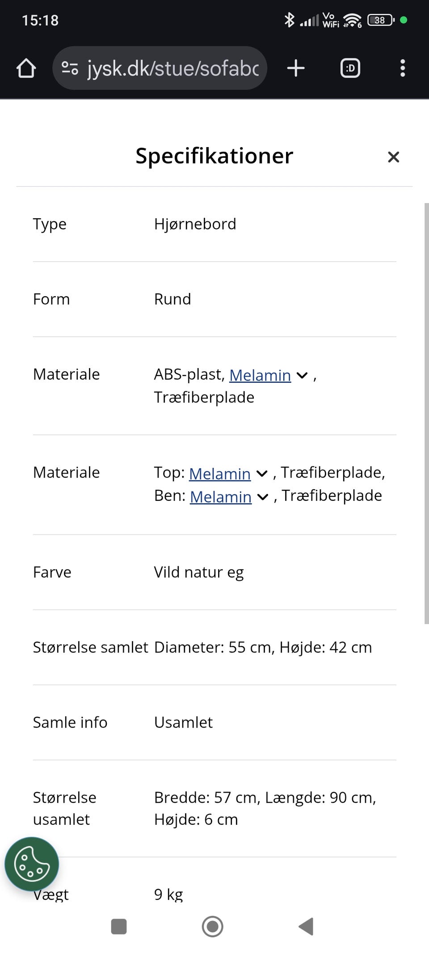429x954 pixels.
Task: Click the site permissions icon in address bar
Action: [69, 68]
